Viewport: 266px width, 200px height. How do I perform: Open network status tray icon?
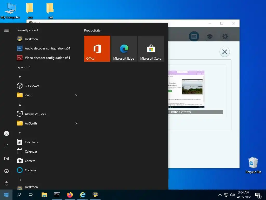(x=226, y=195)
